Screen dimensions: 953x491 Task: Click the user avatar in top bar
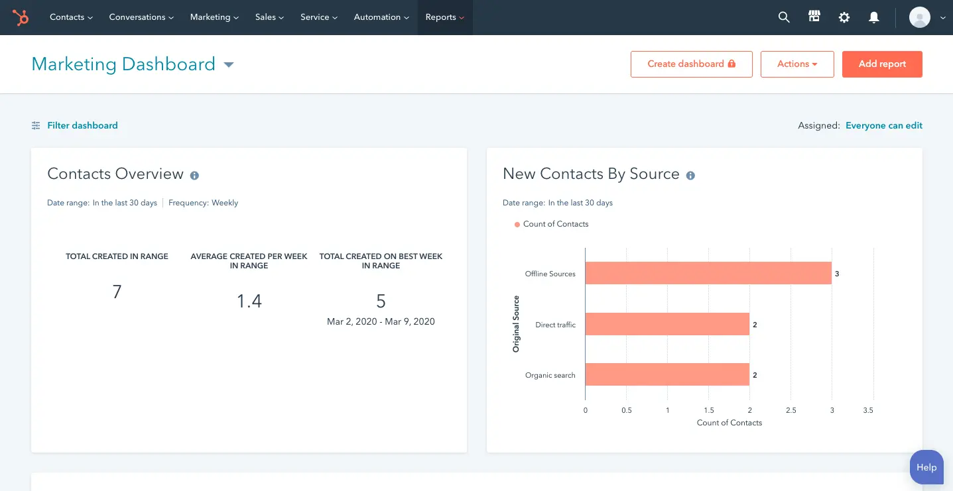pyautogui.click(x=919, y=18)
